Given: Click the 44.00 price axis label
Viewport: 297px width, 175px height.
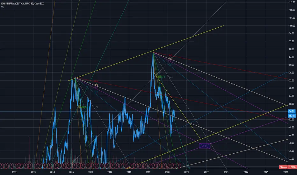Looking at the screenshot, I should [292, 135].
